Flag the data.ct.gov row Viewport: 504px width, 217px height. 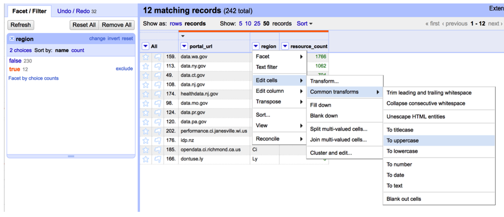click(157, 76)
